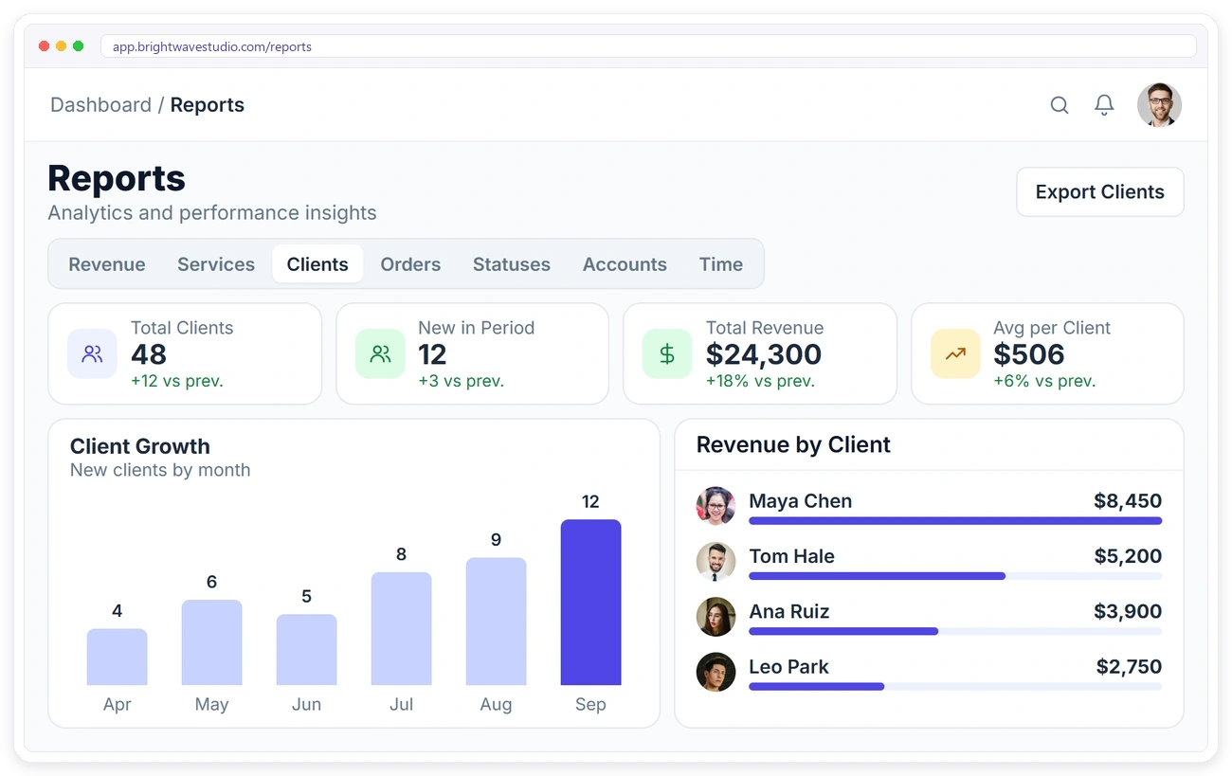This screenshot has height=776, width=1232.
Task: Click the +6% vs prev. text
Action: pyautogui.click(x=1044, y=381)
